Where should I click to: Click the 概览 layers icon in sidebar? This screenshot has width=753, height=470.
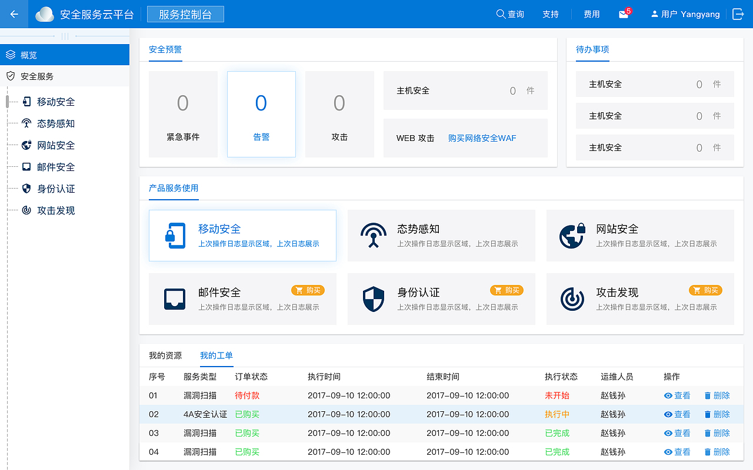tap(11, 55)
